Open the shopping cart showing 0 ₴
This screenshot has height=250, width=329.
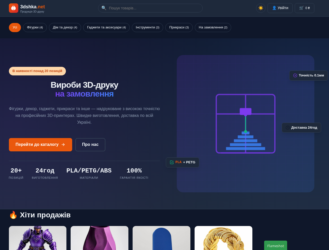304,8
